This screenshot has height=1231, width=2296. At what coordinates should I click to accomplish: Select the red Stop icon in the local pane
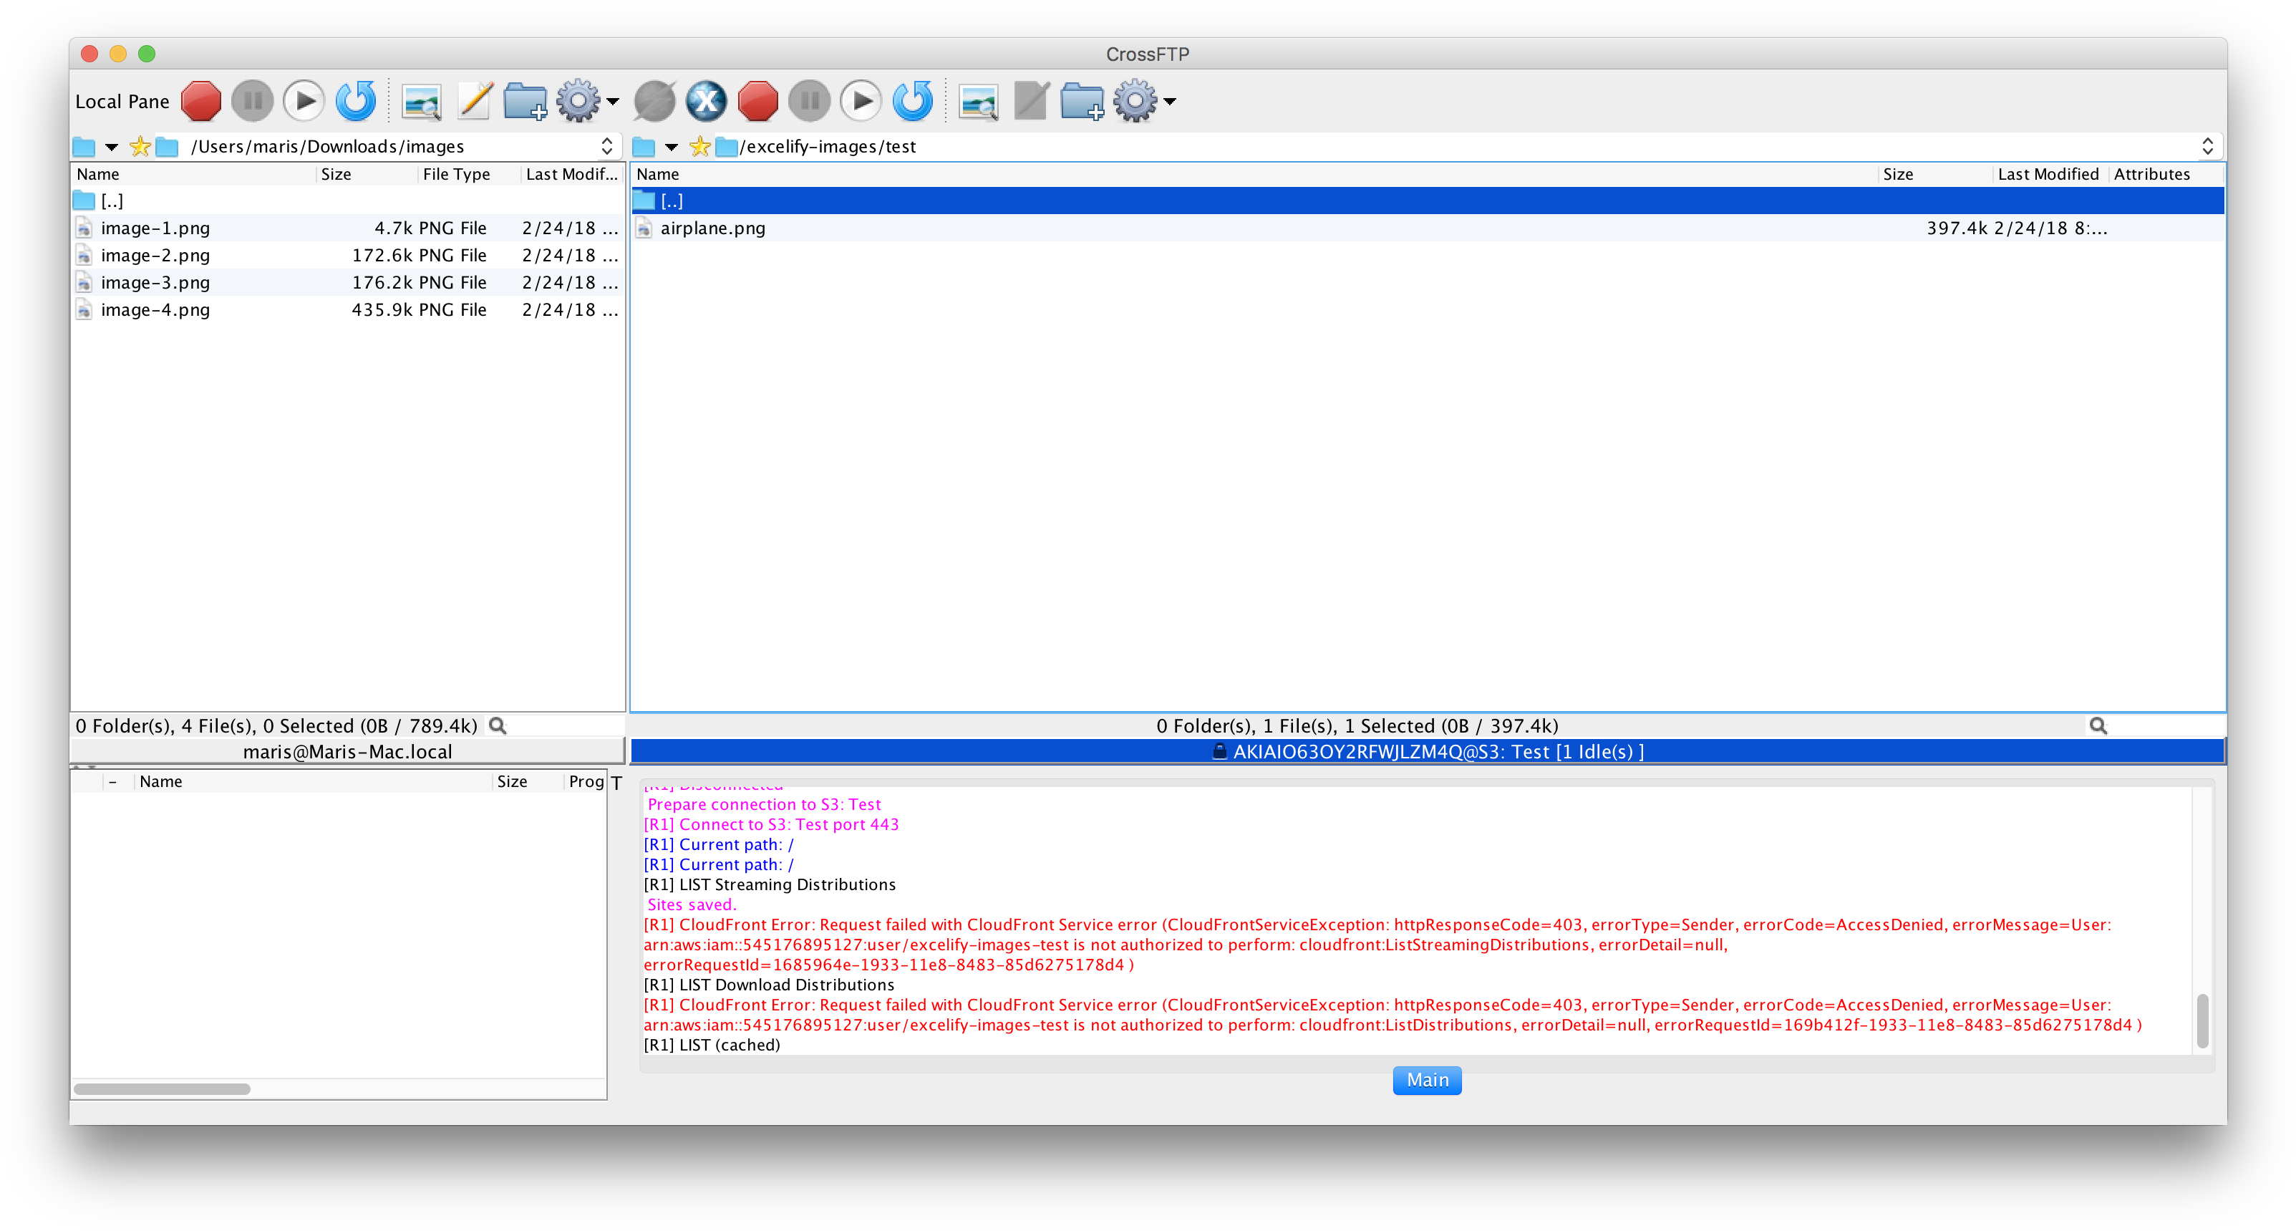[x=200, y=101]
